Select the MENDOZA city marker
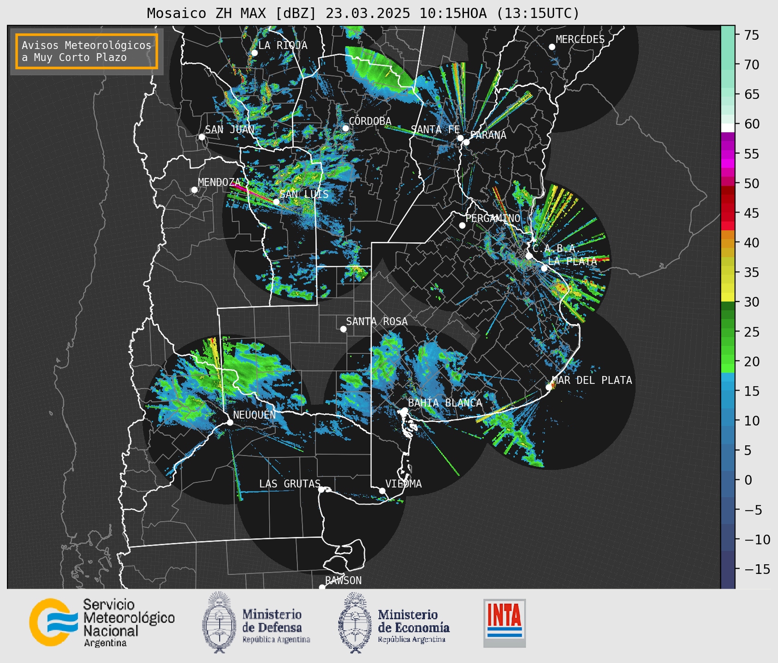 (195, 190)
